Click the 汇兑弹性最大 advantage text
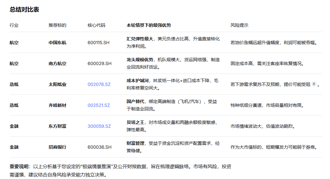 point(140,39)
